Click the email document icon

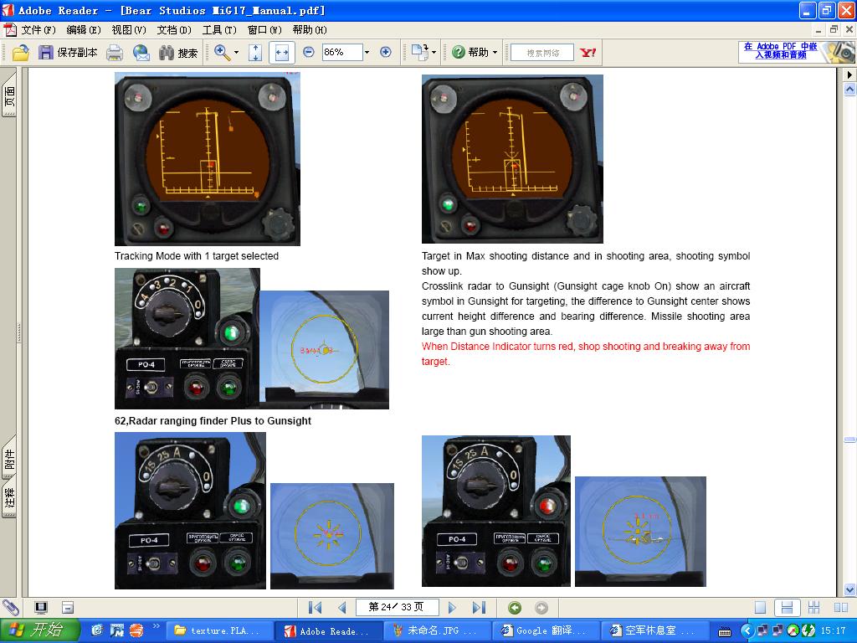pyautogui.click(x=141, y=53)
